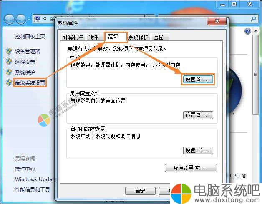The image size is (262, 204).
Task: Go forward using the round forward arrow
Action: coord(21,19)
